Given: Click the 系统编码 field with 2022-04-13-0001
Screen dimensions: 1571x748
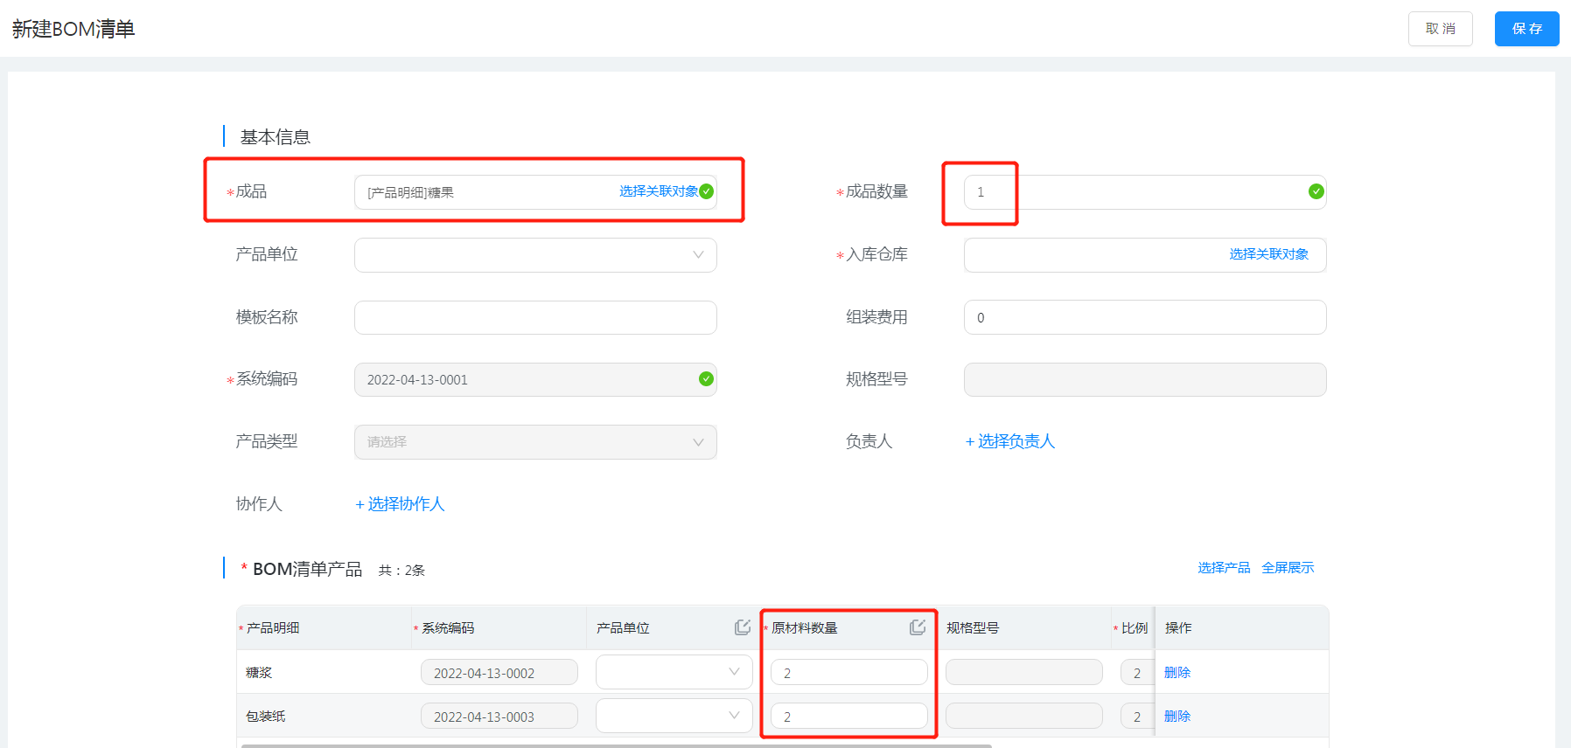Looking at the screenshot, I should point(535,379).
